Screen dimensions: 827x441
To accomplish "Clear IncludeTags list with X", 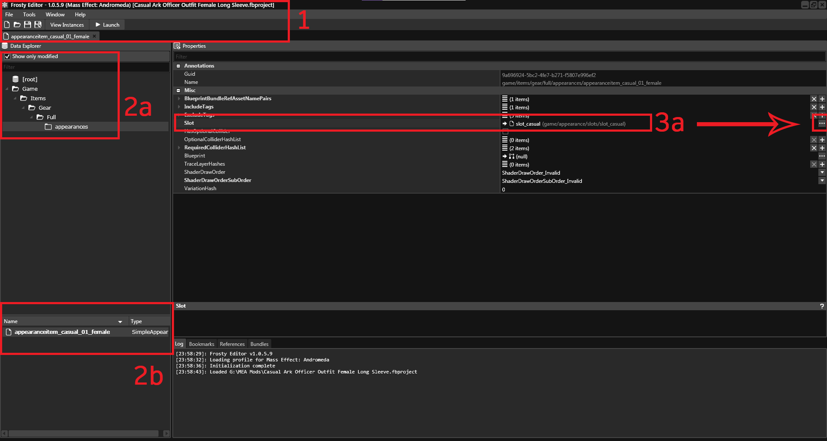I will click(x=814, y=107).
